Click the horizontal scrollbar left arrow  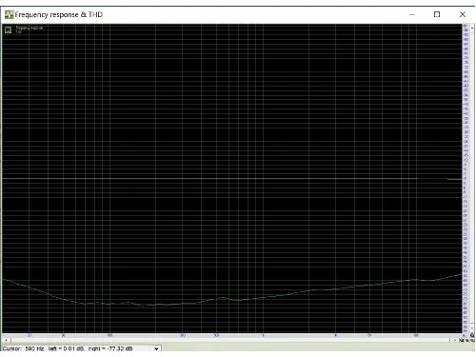tap(6, 340)
